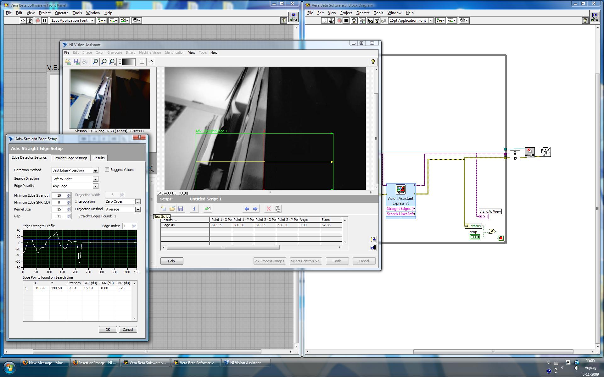Select the rectangle ROI tool
604x377 pixels.
point(142,62)
